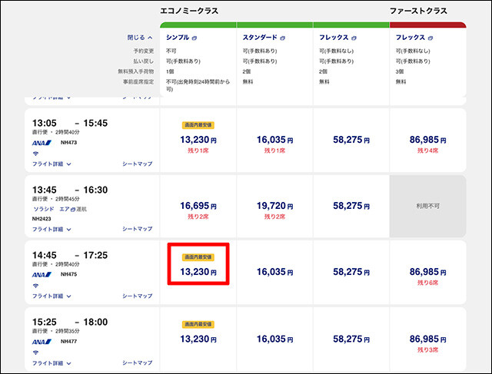Click 利用不可 cell for 13:45 flight
This screenshot has width=492, height=374.
pyautogui.click(x=427, y=206)
